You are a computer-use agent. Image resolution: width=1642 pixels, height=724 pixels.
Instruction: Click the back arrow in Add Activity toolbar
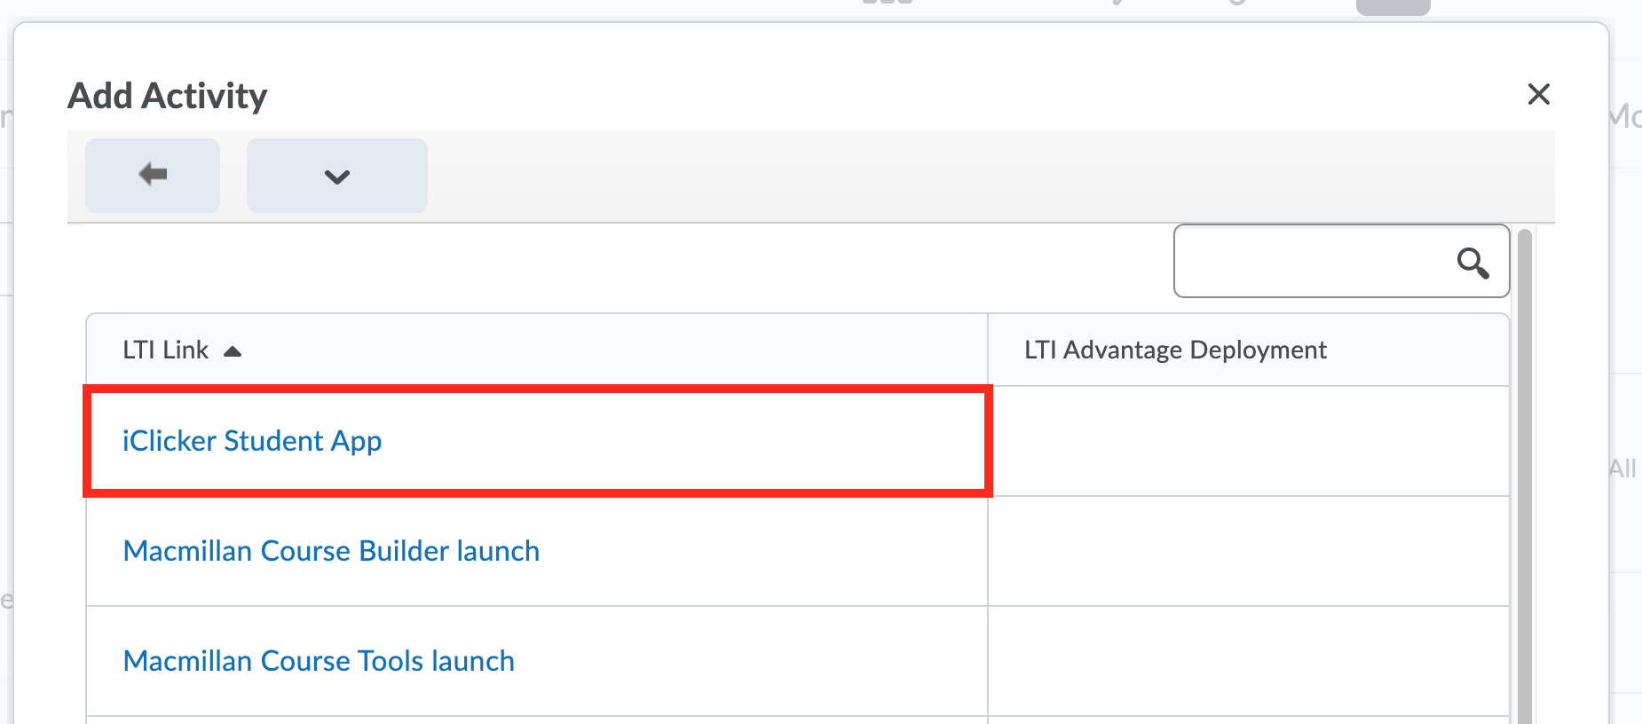152,175
